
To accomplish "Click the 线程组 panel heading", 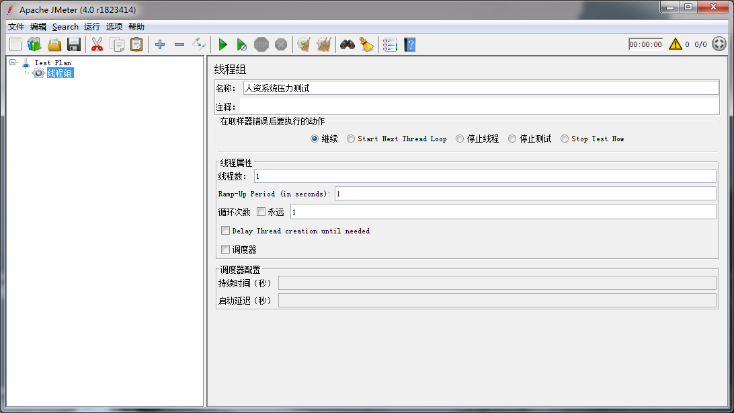I will click(x=231, y=69).
